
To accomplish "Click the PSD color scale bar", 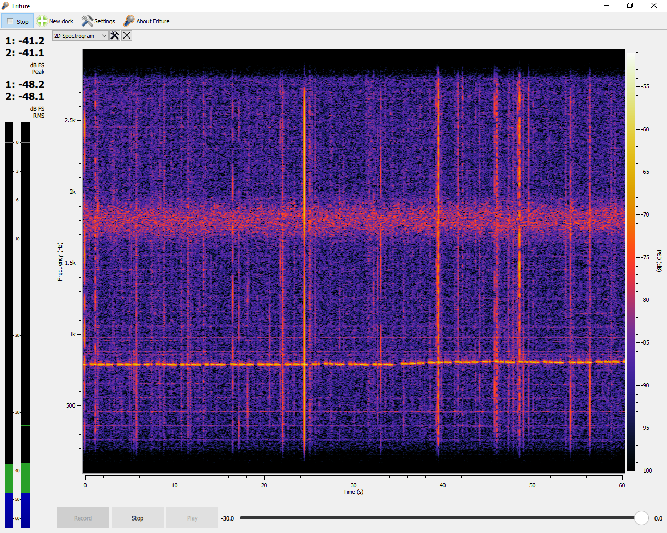I will coord(631,260).
